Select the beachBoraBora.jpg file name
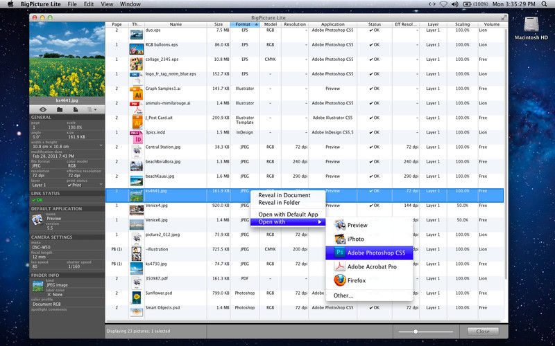This screenshot has width=555, height=346. 163,161
